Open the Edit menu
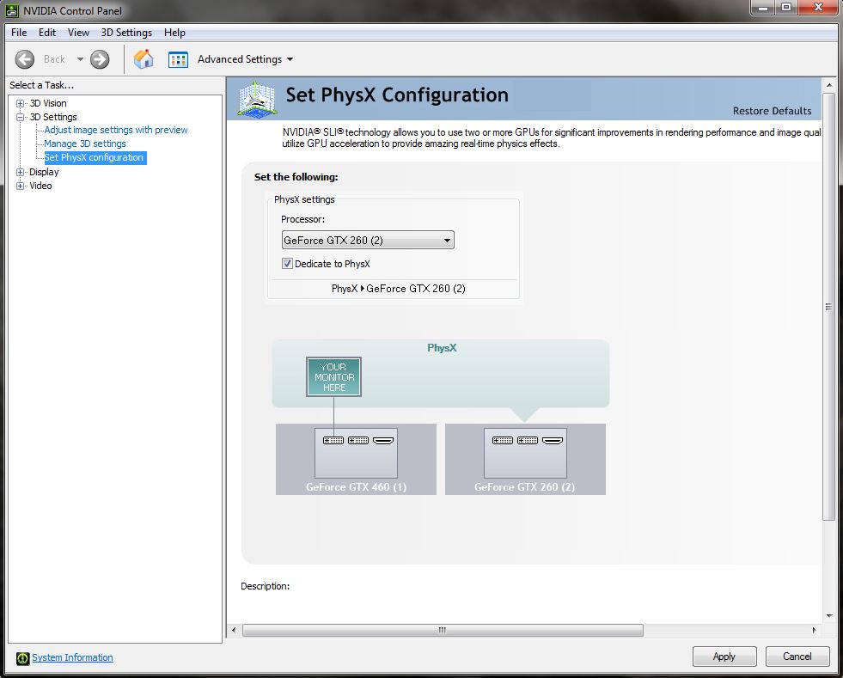This screenshot has width=843, height=678. pyautogui.click(x=47, y=33)
